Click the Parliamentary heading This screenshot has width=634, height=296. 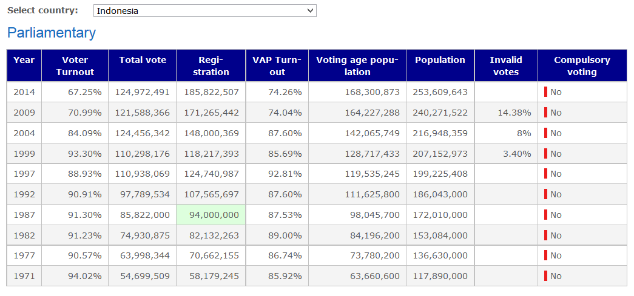[52, 33]
